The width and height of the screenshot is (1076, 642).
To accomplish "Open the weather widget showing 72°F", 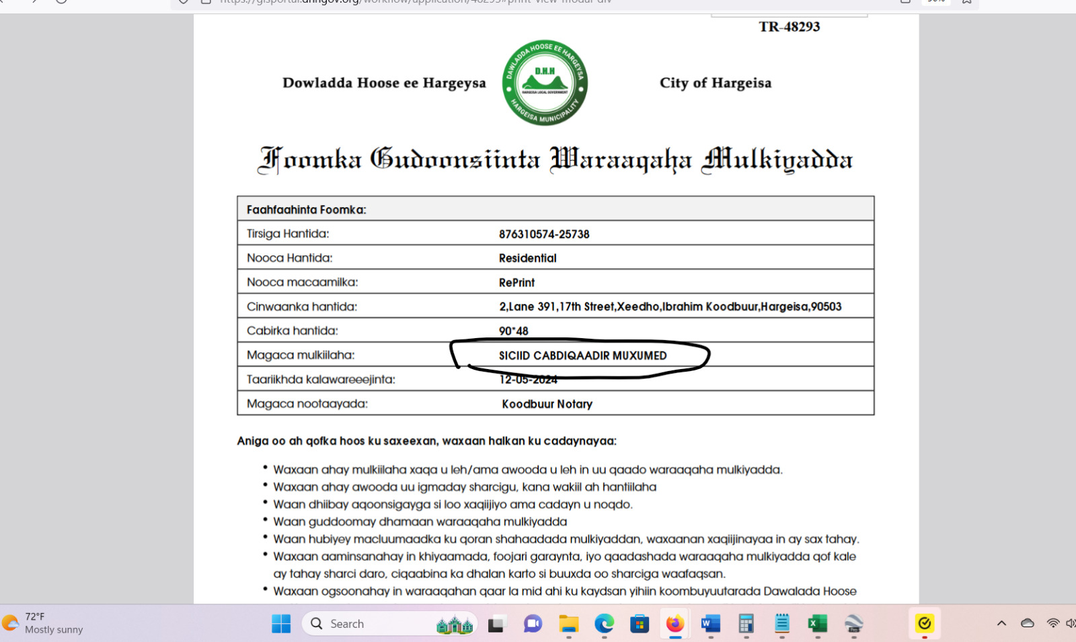I will click(x=43, y=623).
